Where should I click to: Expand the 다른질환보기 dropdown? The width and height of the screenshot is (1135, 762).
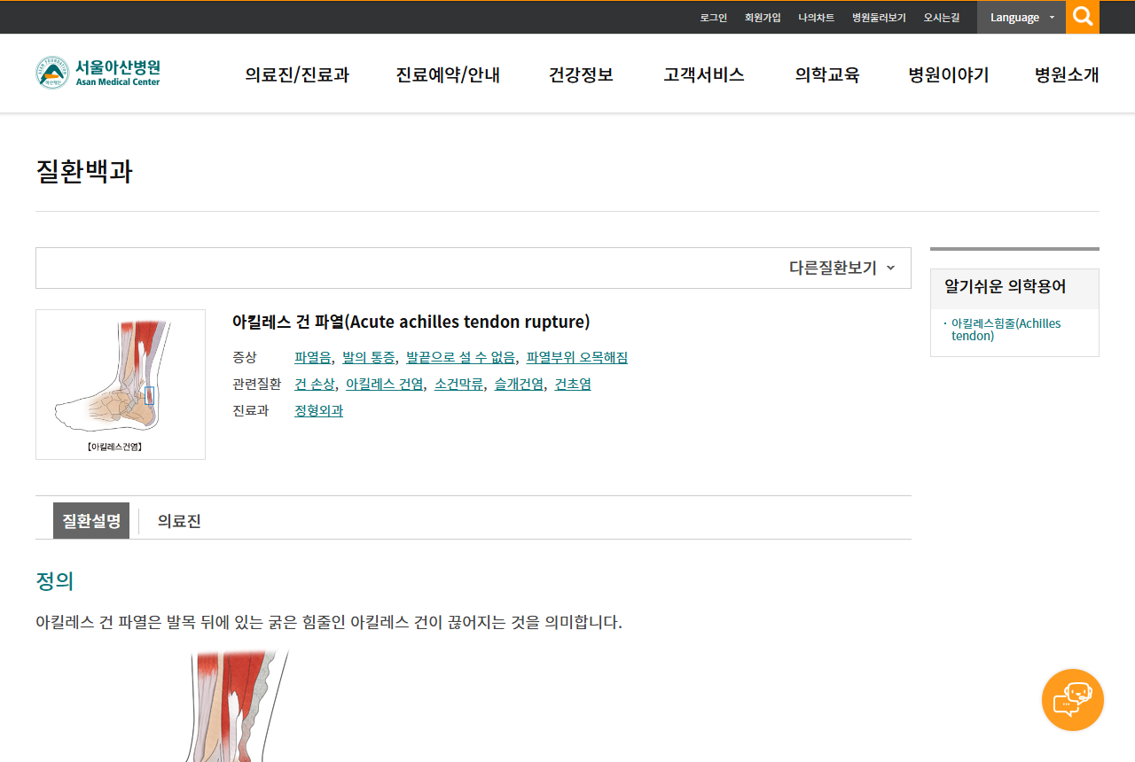pyautogui.click(x=841, y=268)
